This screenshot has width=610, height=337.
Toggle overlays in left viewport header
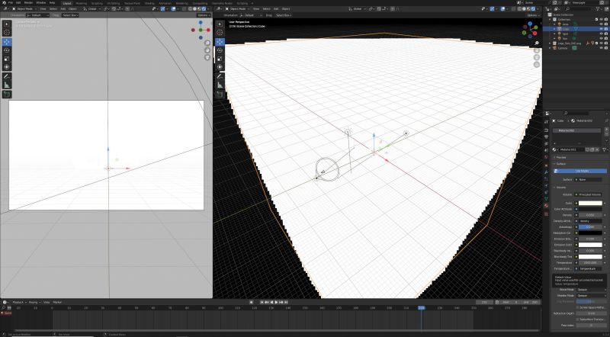point(173,8)
